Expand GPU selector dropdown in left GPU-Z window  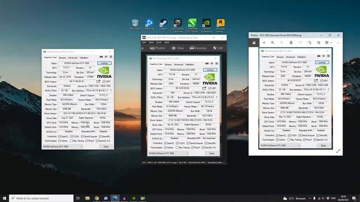click(81, 146)
